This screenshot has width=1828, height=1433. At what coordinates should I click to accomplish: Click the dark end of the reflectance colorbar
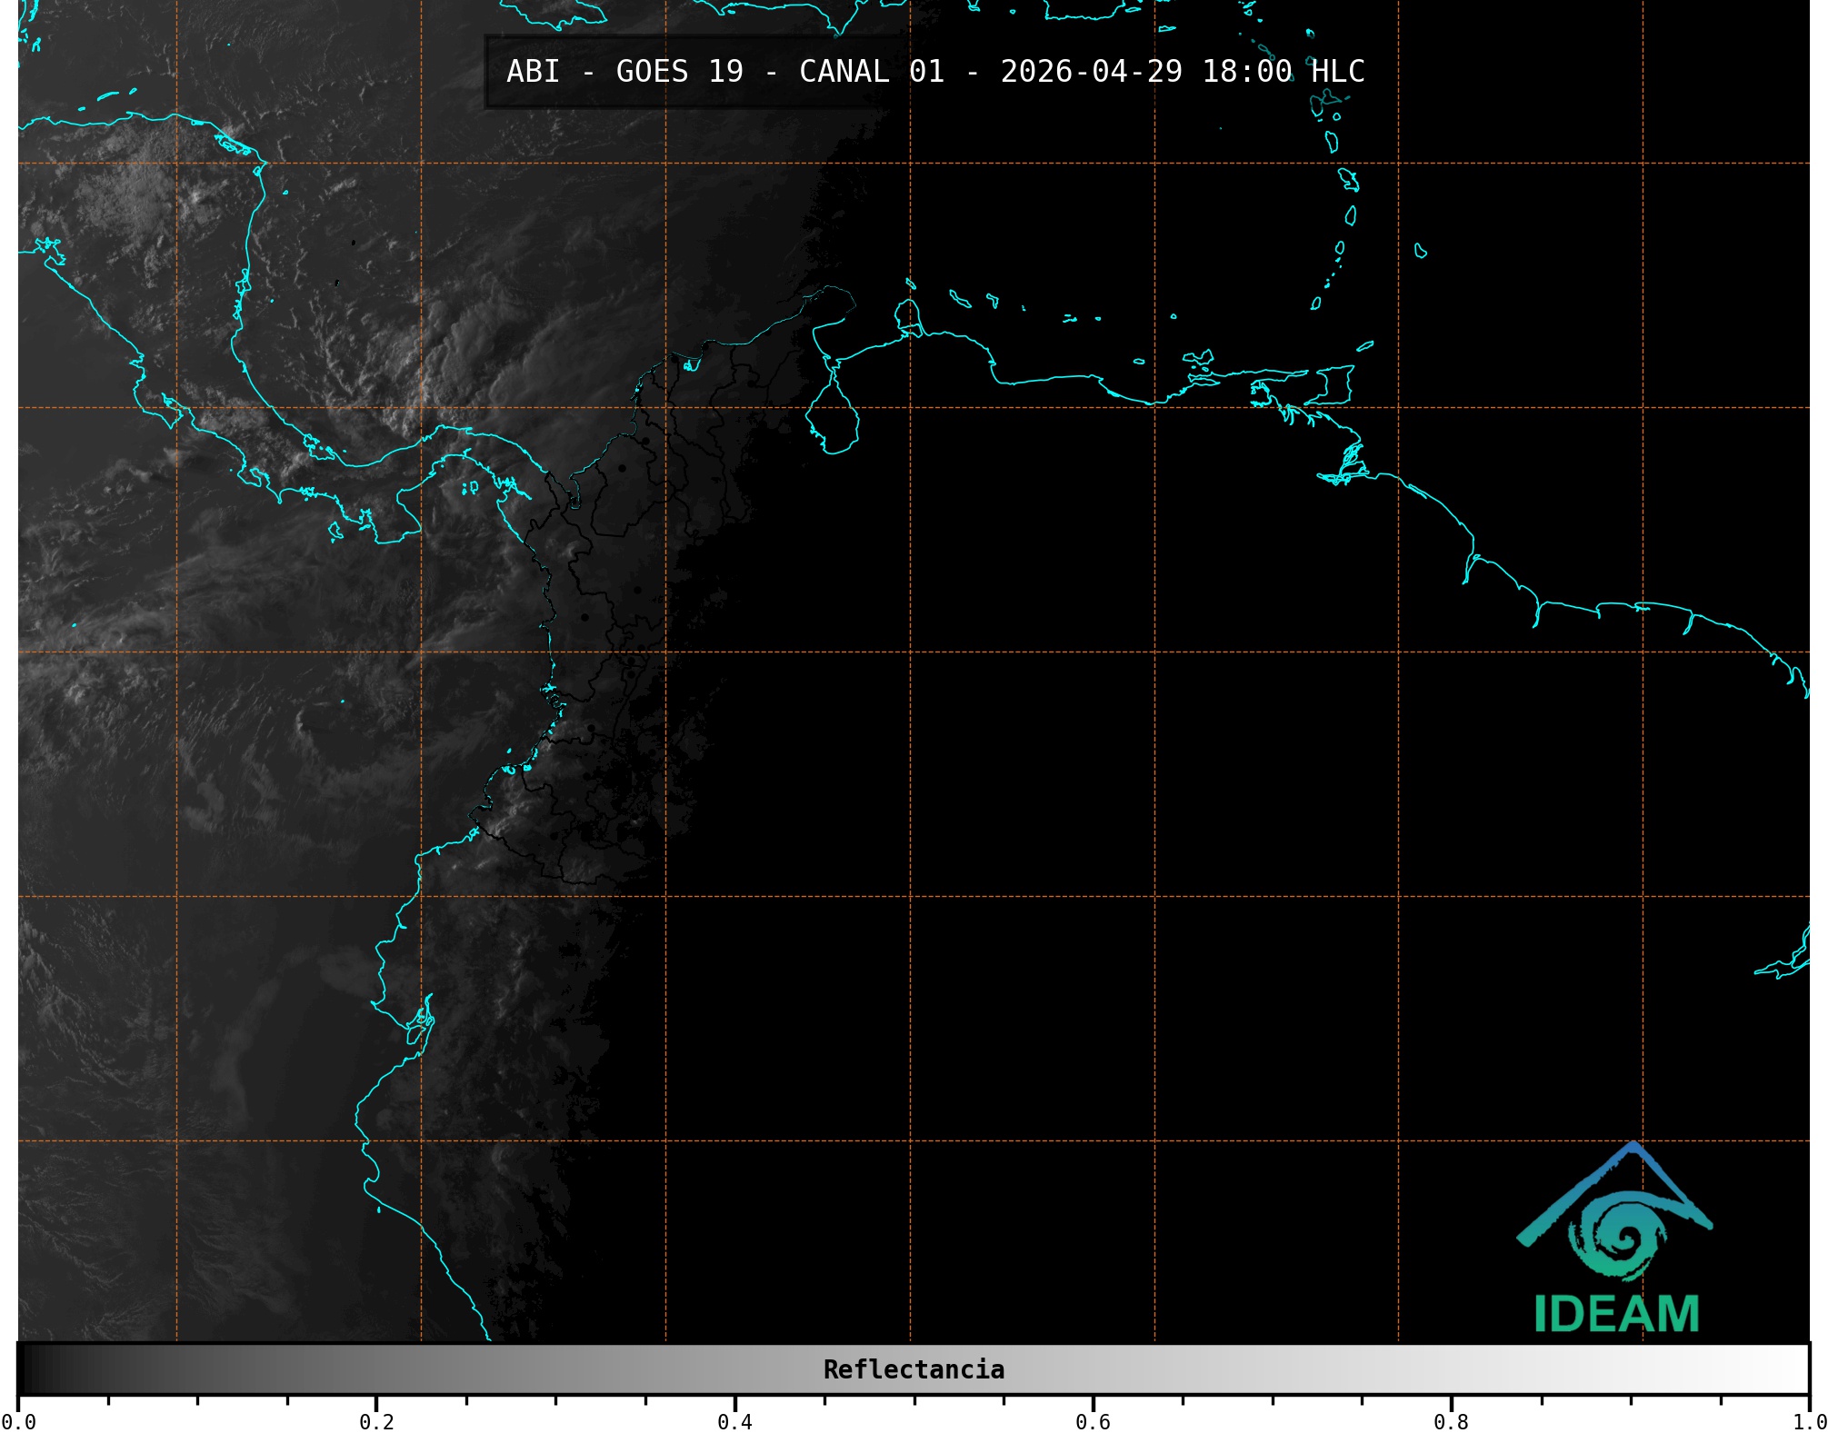(32, 1369)
